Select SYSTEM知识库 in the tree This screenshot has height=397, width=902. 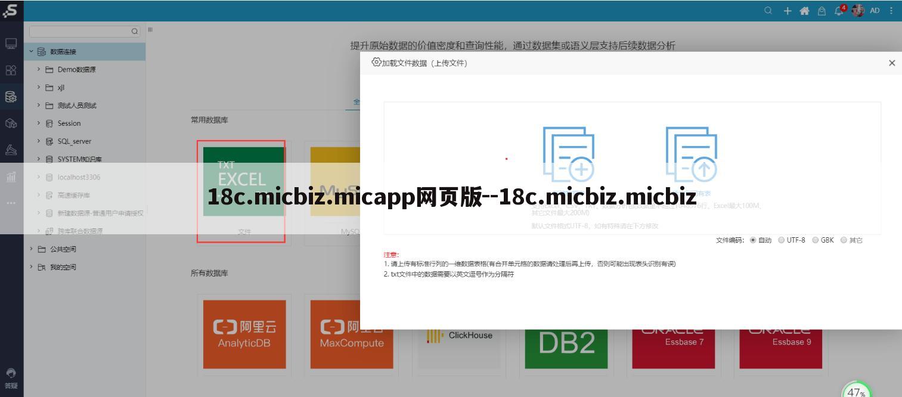point(79,159)
